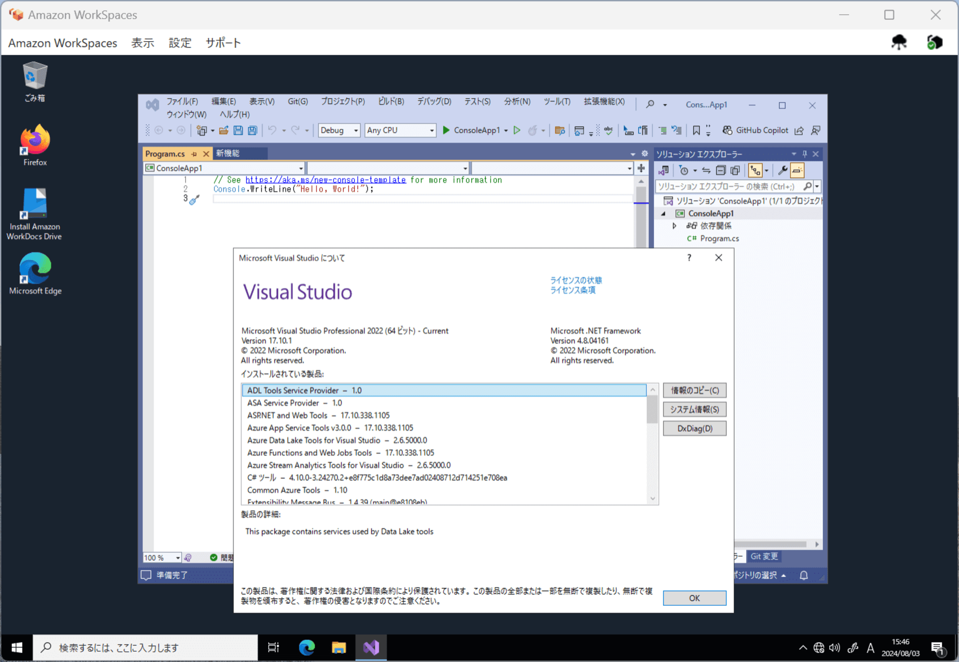Open the Solution Explorer window position dropdown

794,154
